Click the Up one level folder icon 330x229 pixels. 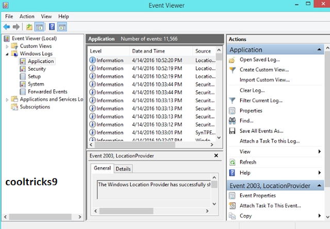(x=29, y=27)
